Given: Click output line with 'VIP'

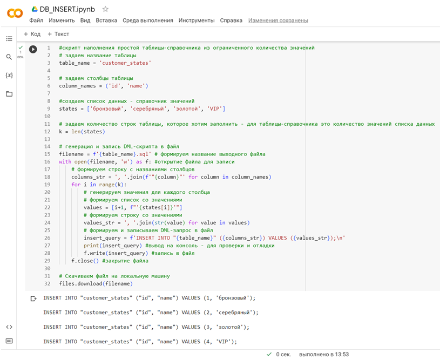Looking at the screenshot, I should point(140,342).
